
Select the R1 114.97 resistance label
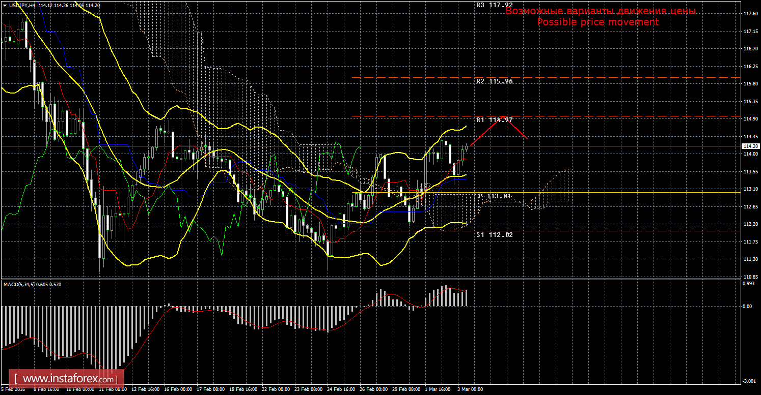tap(494, 120)
